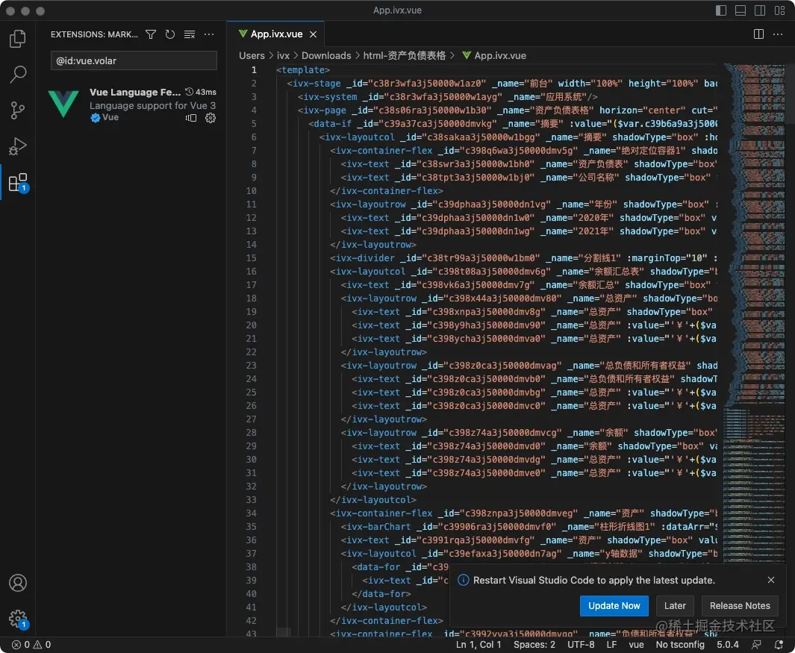Screen dimensions: 795x653
Task: Open Extensions panel more actions menu
Action: coord(209,34)
